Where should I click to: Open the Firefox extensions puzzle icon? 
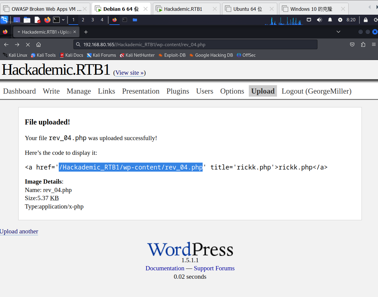pos(363,44)
